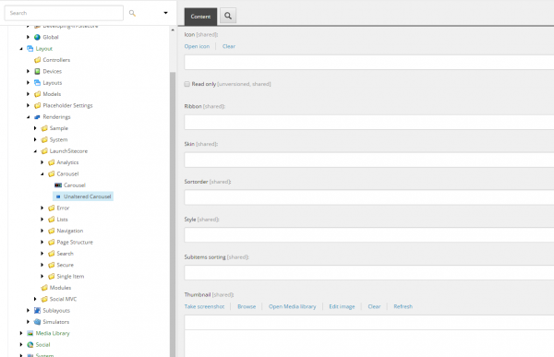
Task: Click the tree scrollbar up arrow
Action: [x=173, y=30]
